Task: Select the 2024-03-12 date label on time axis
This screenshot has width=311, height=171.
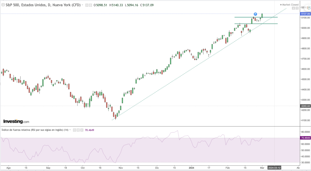Action: pyautogui.click(x=274, y=167)
